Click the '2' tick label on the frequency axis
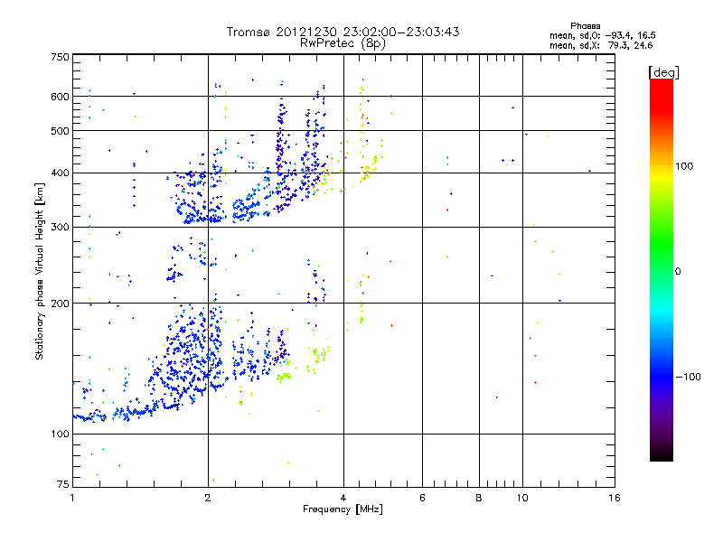This screenshot has height=542, width=723. [x=208, y=498]
